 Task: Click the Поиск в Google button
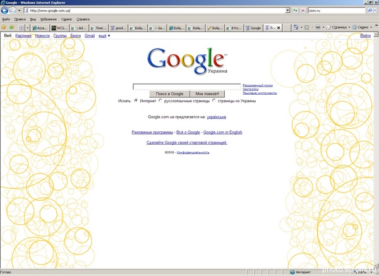point(169,93)
